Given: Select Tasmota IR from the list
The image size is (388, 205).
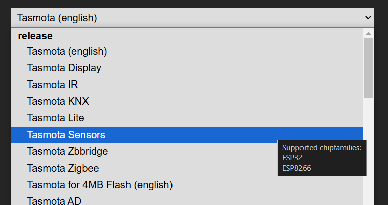Looking at the screenshot, I should click(53, 85).
